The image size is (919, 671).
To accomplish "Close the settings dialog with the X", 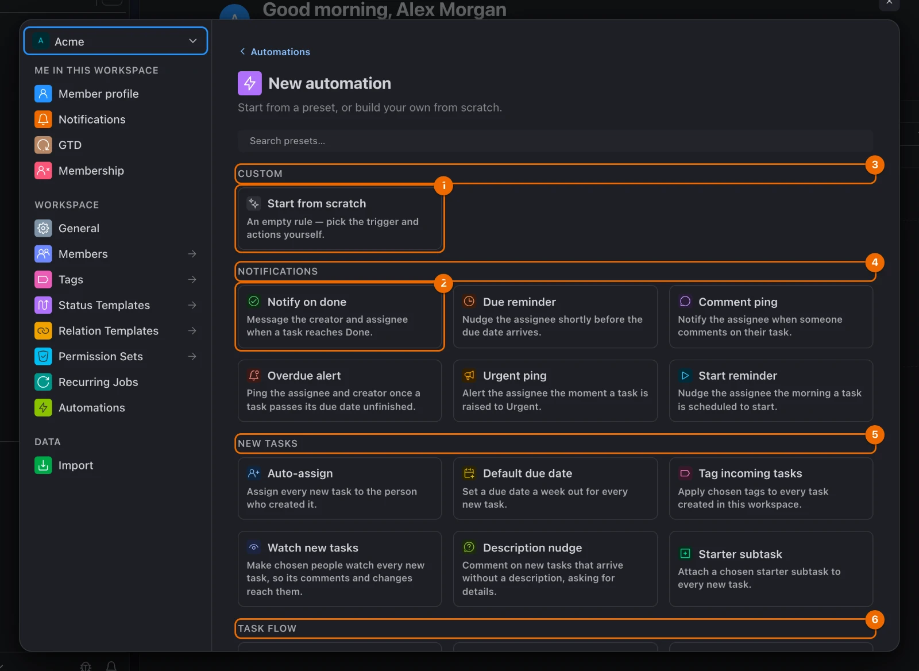I will (x=889, y=3).
